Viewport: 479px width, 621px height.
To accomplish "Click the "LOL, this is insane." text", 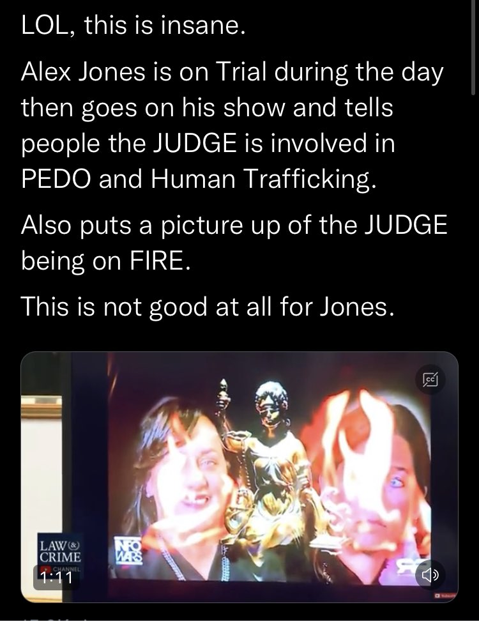I will [133, 26].
